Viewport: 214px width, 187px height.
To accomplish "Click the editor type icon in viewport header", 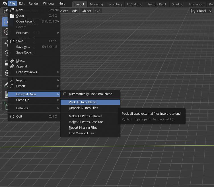I will 6,11.
